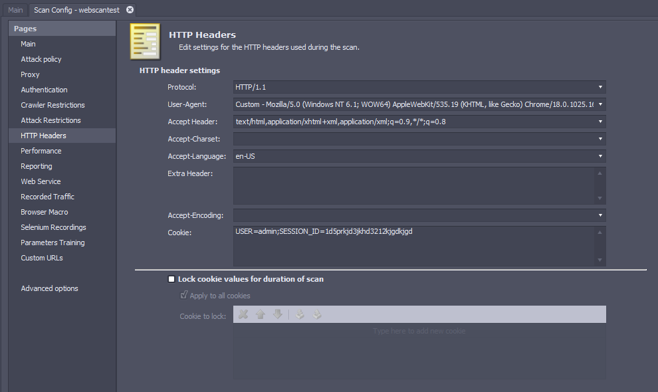Click the Accept-Language value en-US
Screen dimensions: 658x392
(245, 156)
